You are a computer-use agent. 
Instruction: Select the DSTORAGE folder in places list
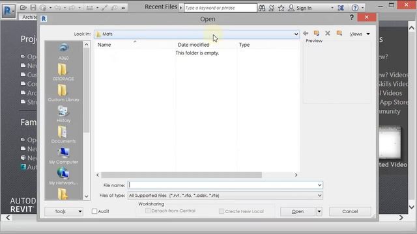63,72
